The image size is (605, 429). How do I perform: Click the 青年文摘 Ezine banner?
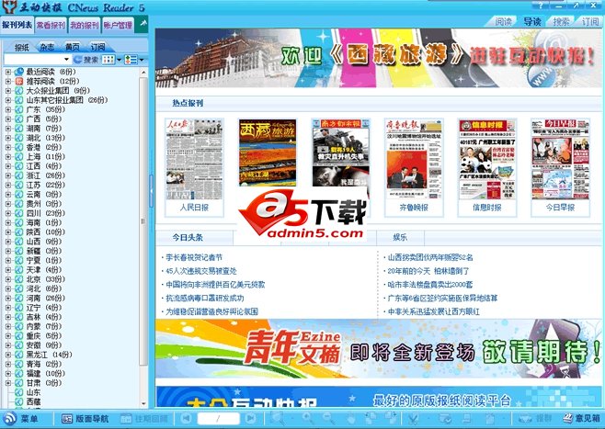[x=379, y=348]
